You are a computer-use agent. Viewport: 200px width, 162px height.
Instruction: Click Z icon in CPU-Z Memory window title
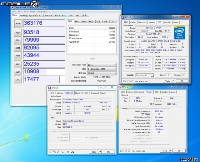point(120,87)
